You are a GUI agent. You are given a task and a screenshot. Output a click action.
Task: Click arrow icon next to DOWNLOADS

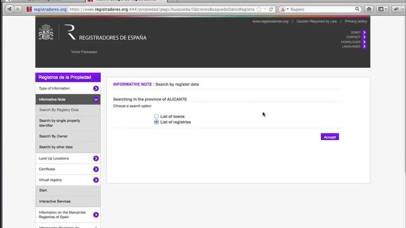tap(364, 42)
